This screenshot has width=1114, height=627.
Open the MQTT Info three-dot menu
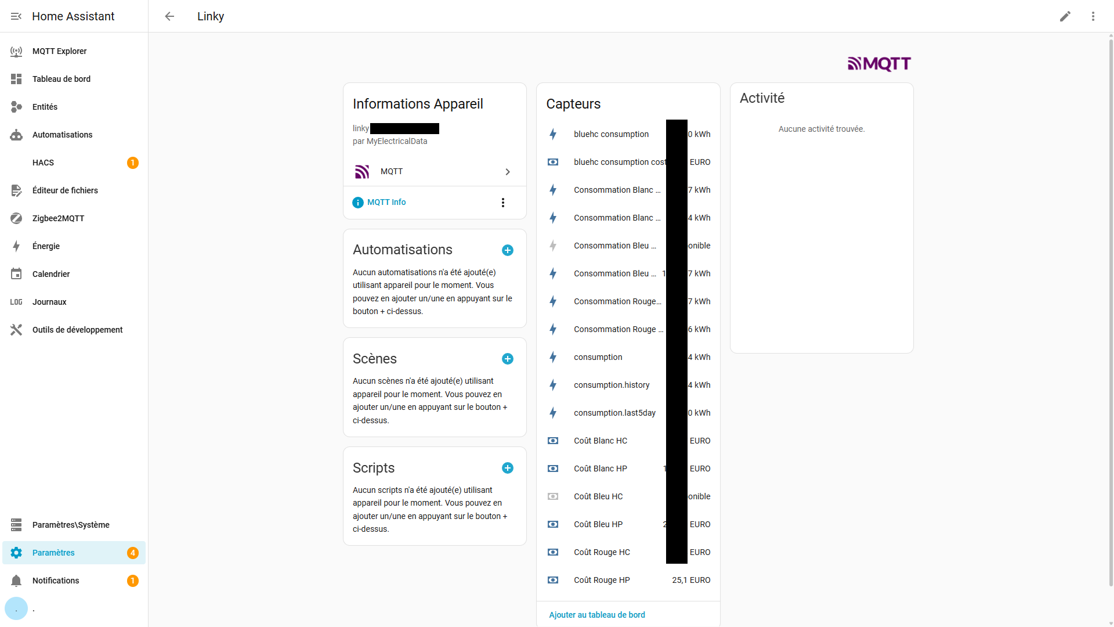tap(502, 203)
